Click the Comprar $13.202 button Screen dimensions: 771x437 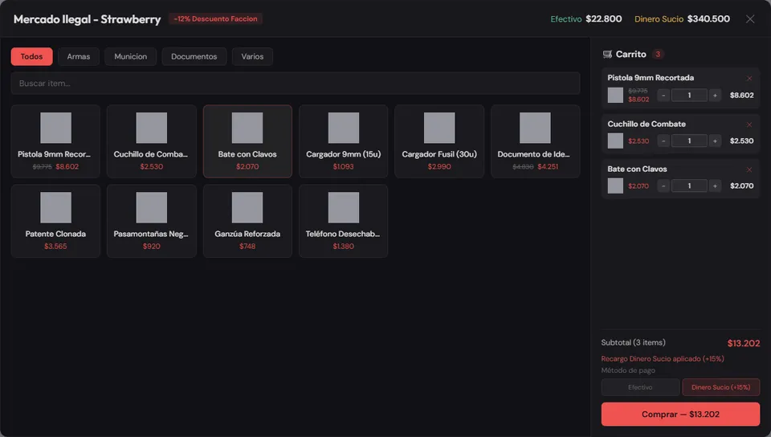(x=680, y=415)
